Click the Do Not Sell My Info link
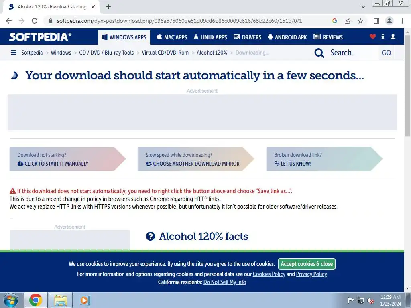411x308 pixels. pyautogui.click(x=225, y=282)
